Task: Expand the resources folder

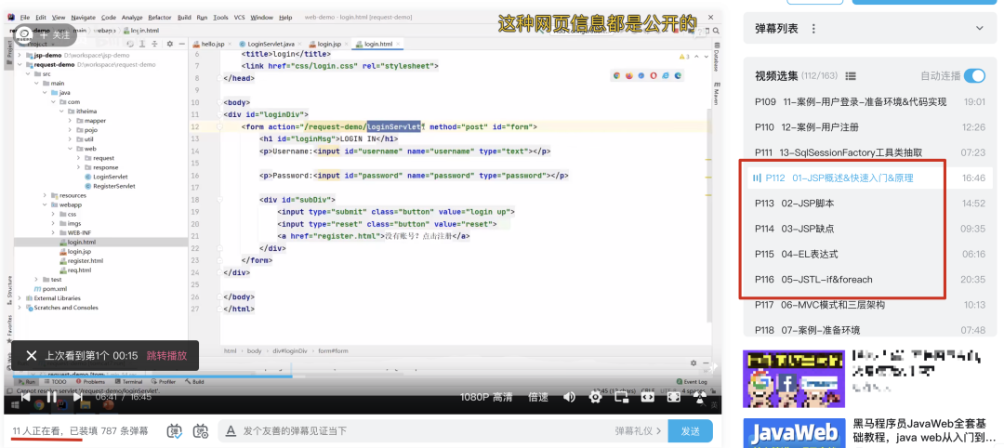Action: [45, 195]
